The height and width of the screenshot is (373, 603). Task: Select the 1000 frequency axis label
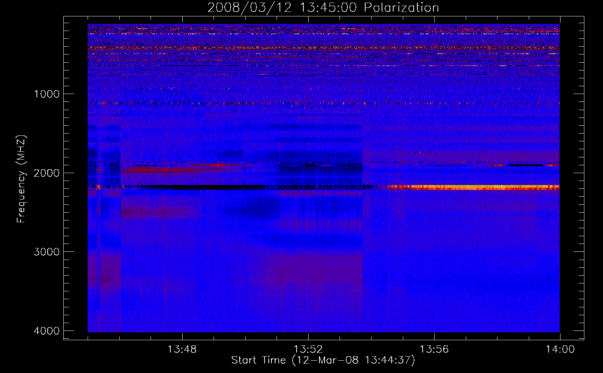pyautogui.click(x=47, y=94)
